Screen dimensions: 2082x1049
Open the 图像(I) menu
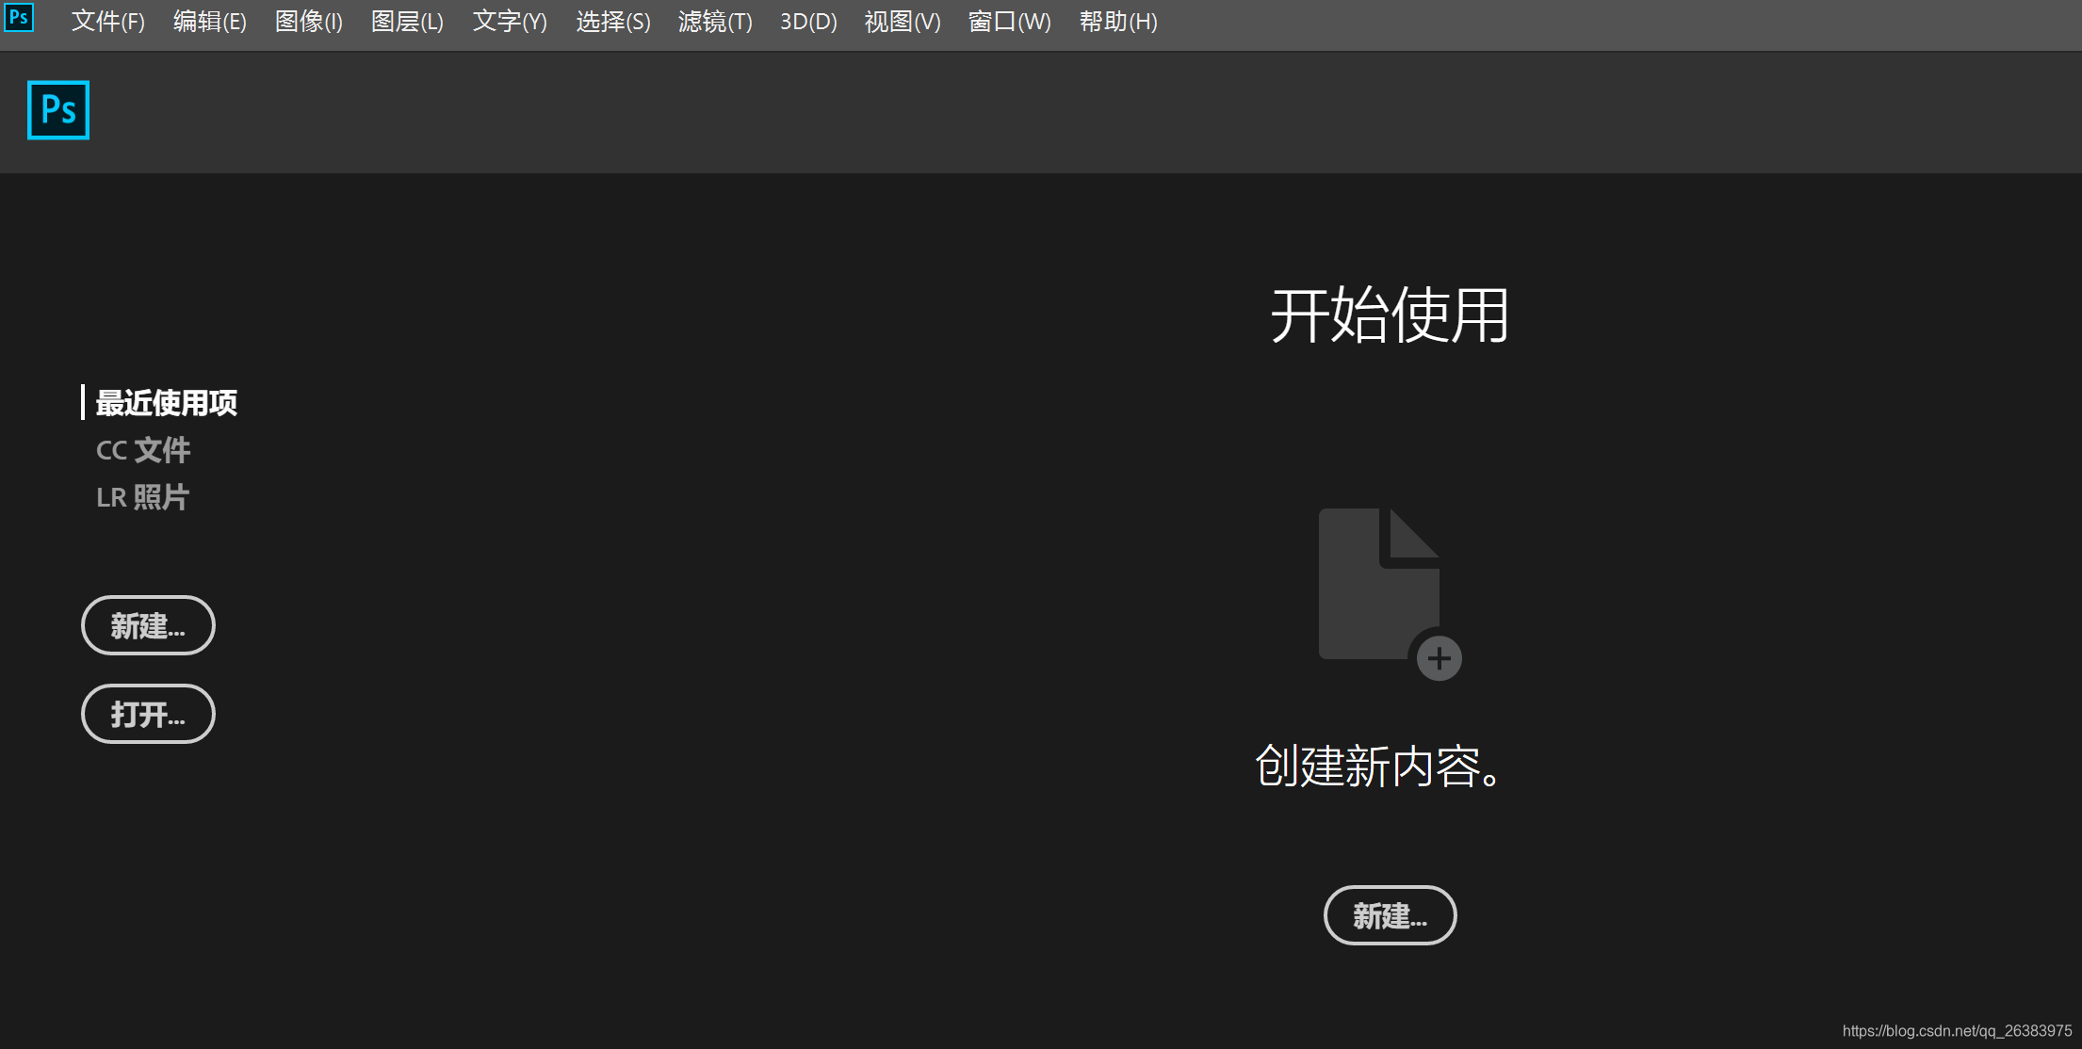click(308, 21)
